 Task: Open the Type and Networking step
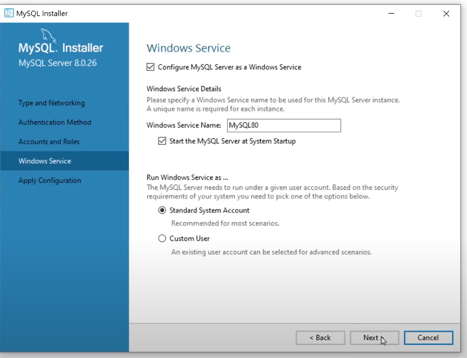[51, 103]
